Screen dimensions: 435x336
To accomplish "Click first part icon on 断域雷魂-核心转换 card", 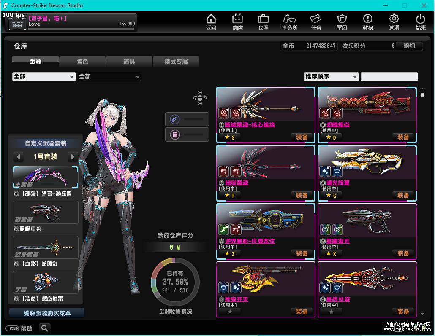I will pos(224,113).
